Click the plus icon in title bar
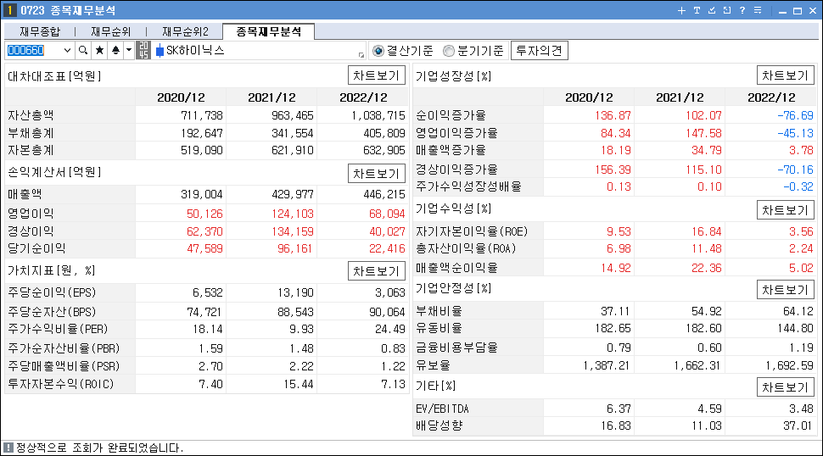823x456 pixels. (681, 10)
